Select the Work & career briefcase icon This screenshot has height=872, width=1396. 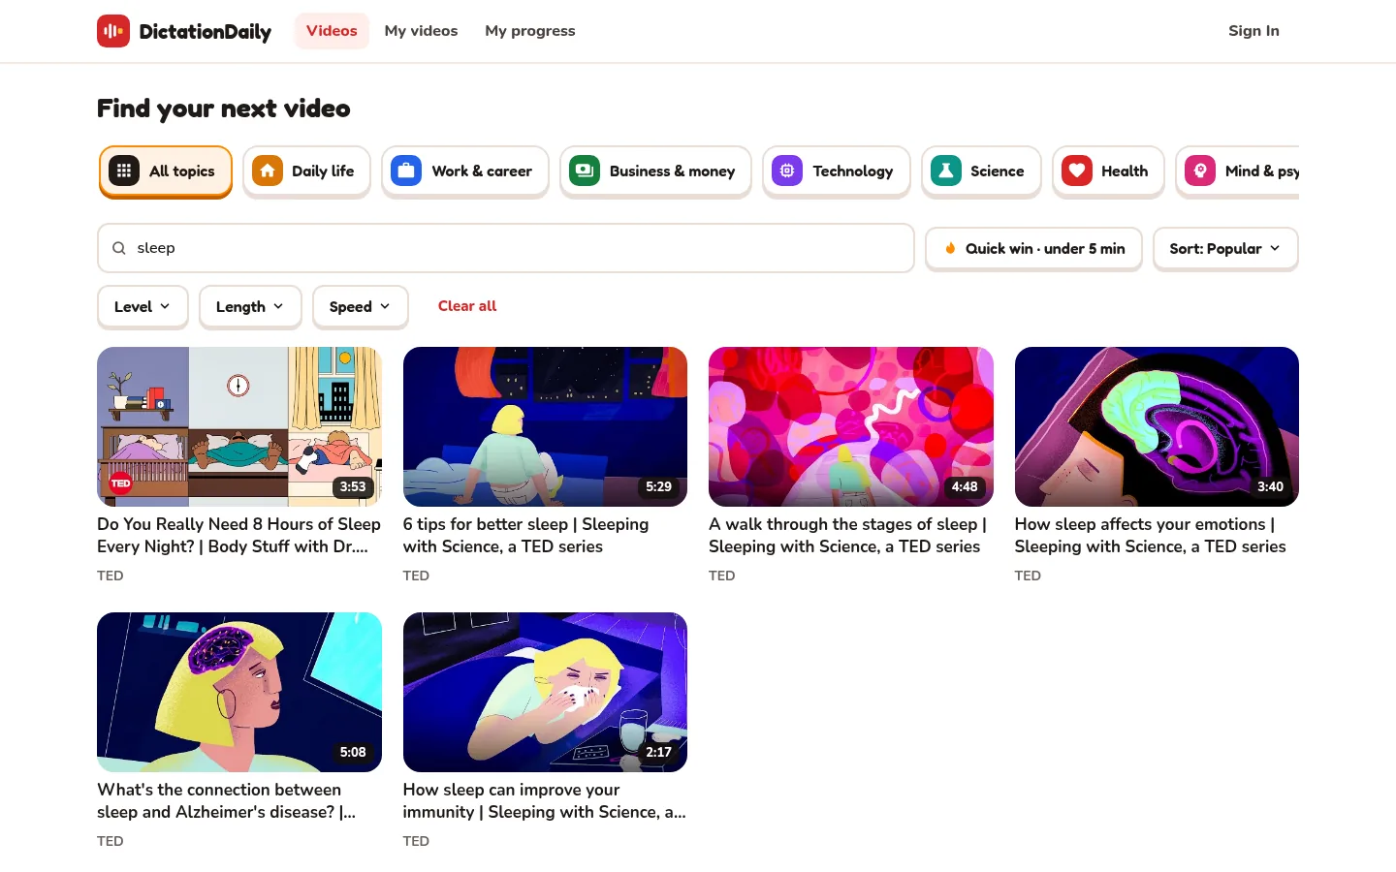406,171
